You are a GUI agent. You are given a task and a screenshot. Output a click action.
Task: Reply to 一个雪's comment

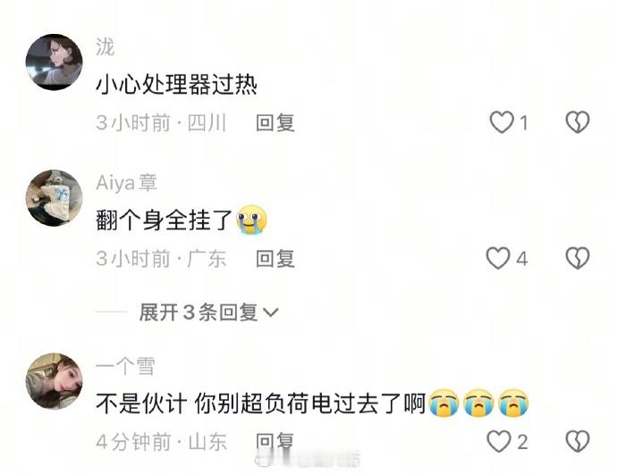275,441
